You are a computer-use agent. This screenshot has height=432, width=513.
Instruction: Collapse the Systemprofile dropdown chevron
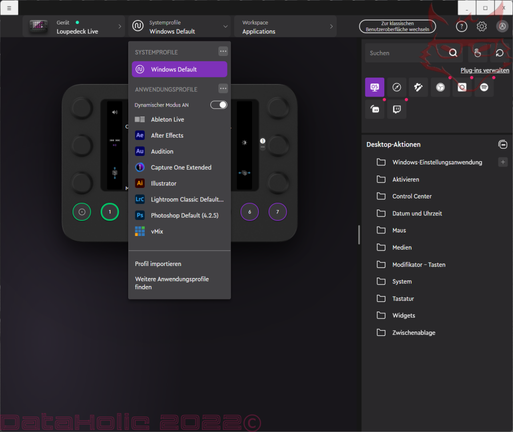point(225,26)
